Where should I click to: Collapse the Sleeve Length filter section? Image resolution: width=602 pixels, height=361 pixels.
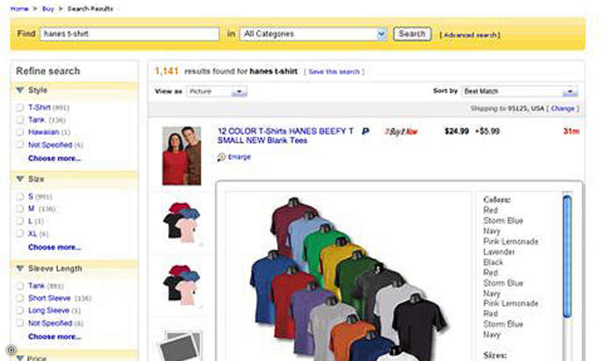[x=20, y=269]
